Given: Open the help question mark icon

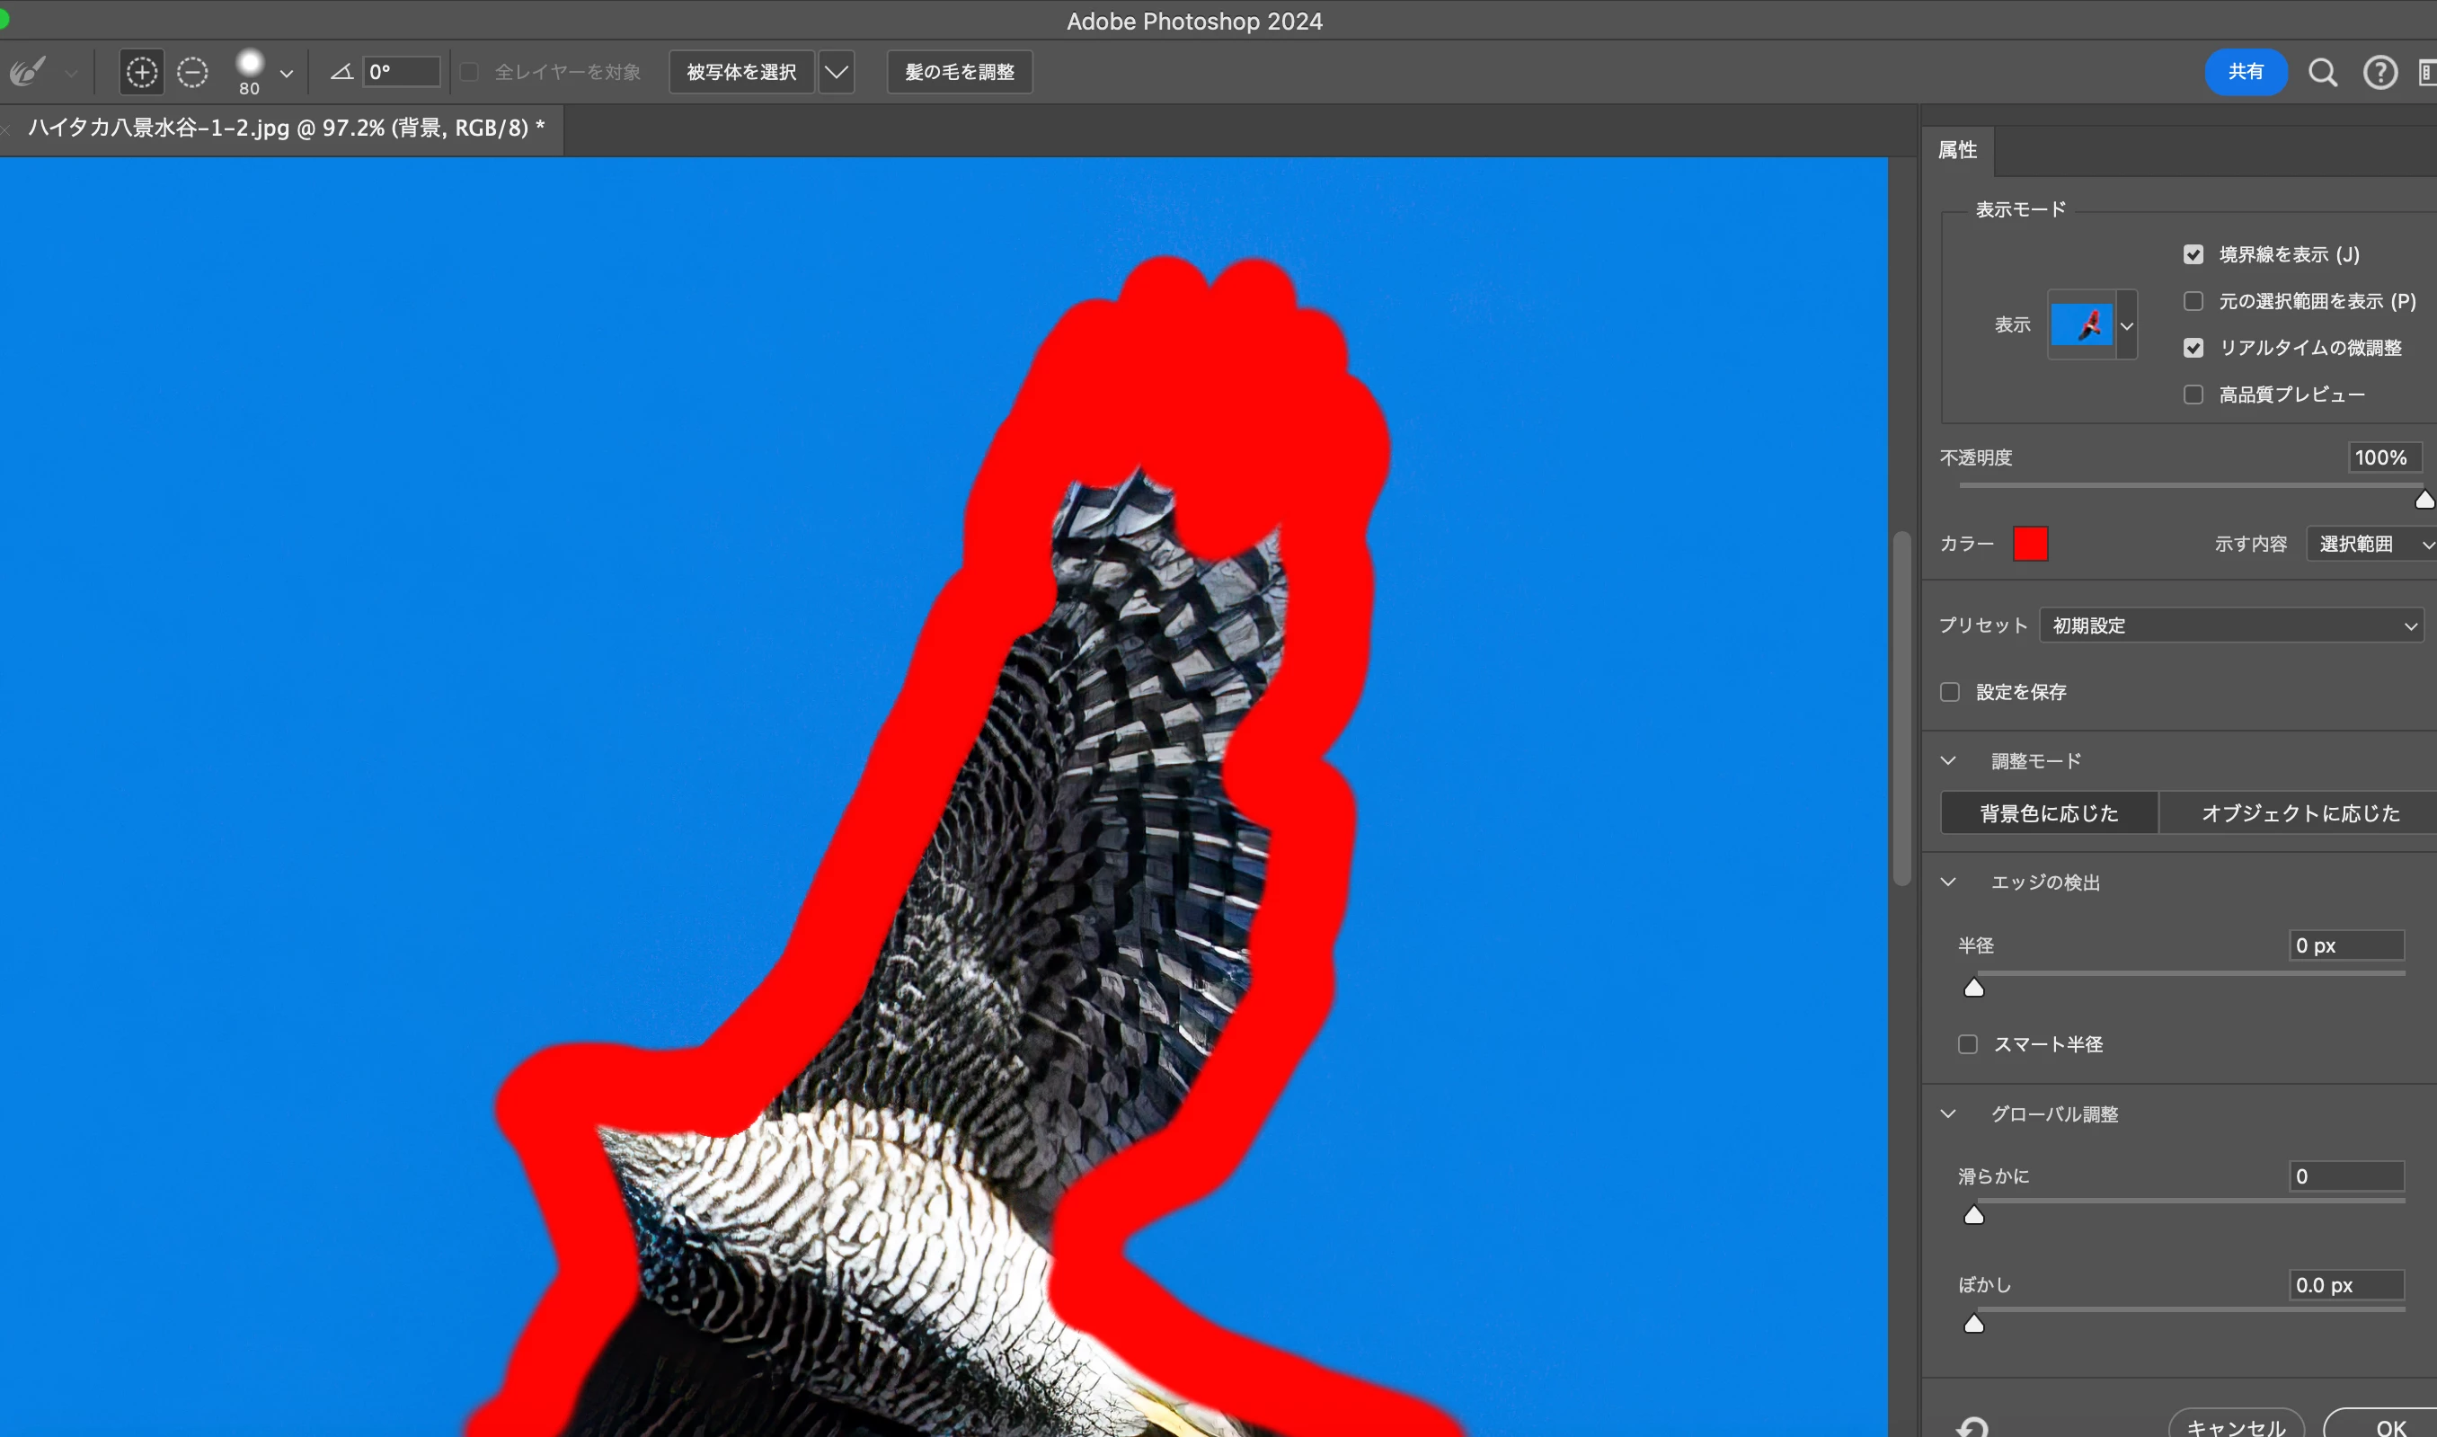Looking at the screenshot, I should [2379, 73].
